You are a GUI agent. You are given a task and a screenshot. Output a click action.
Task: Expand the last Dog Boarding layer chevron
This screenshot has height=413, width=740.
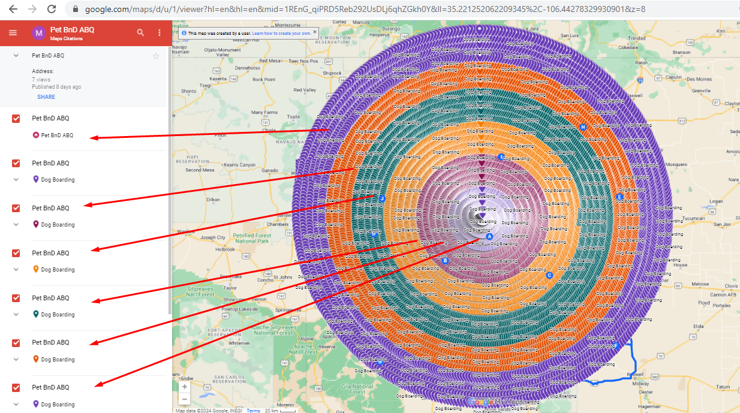coord(16,404)
